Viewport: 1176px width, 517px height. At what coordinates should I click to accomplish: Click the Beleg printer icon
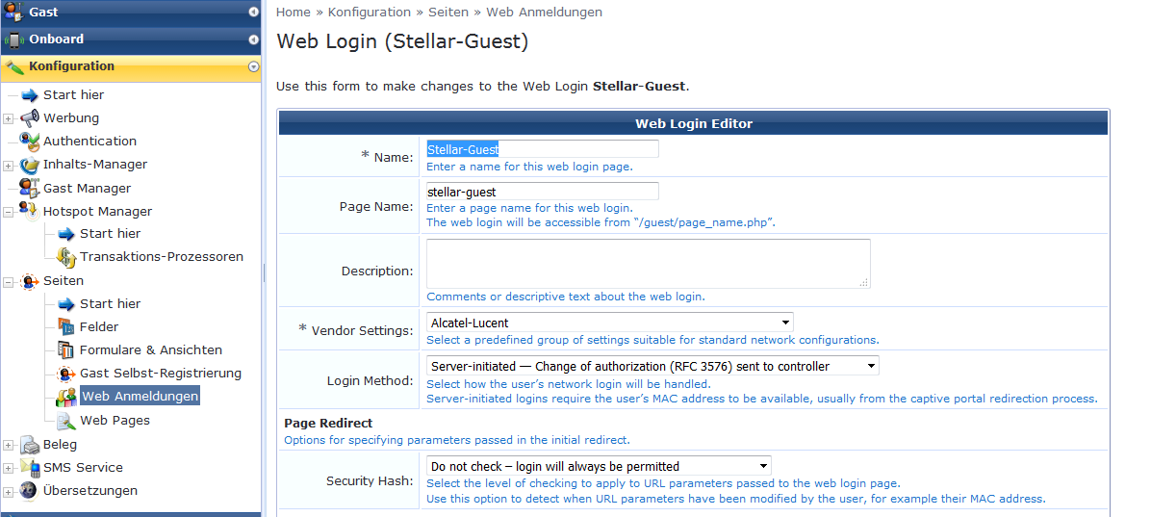[30, 445]
